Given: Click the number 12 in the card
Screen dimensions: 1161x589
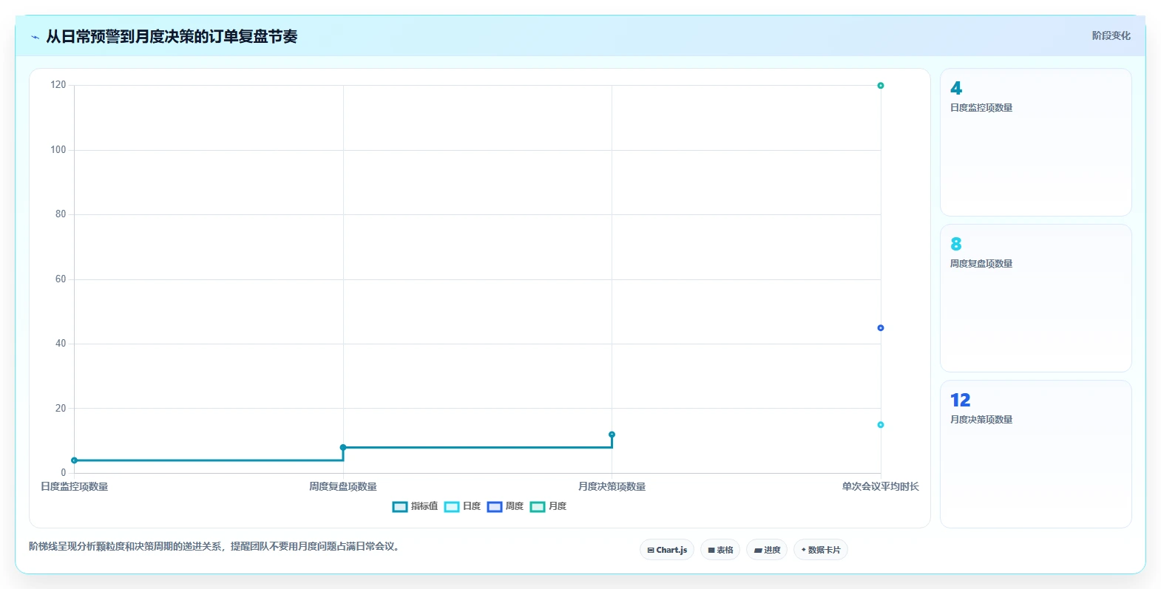Looking at the screenshot, I should click(x=960, y=401).
